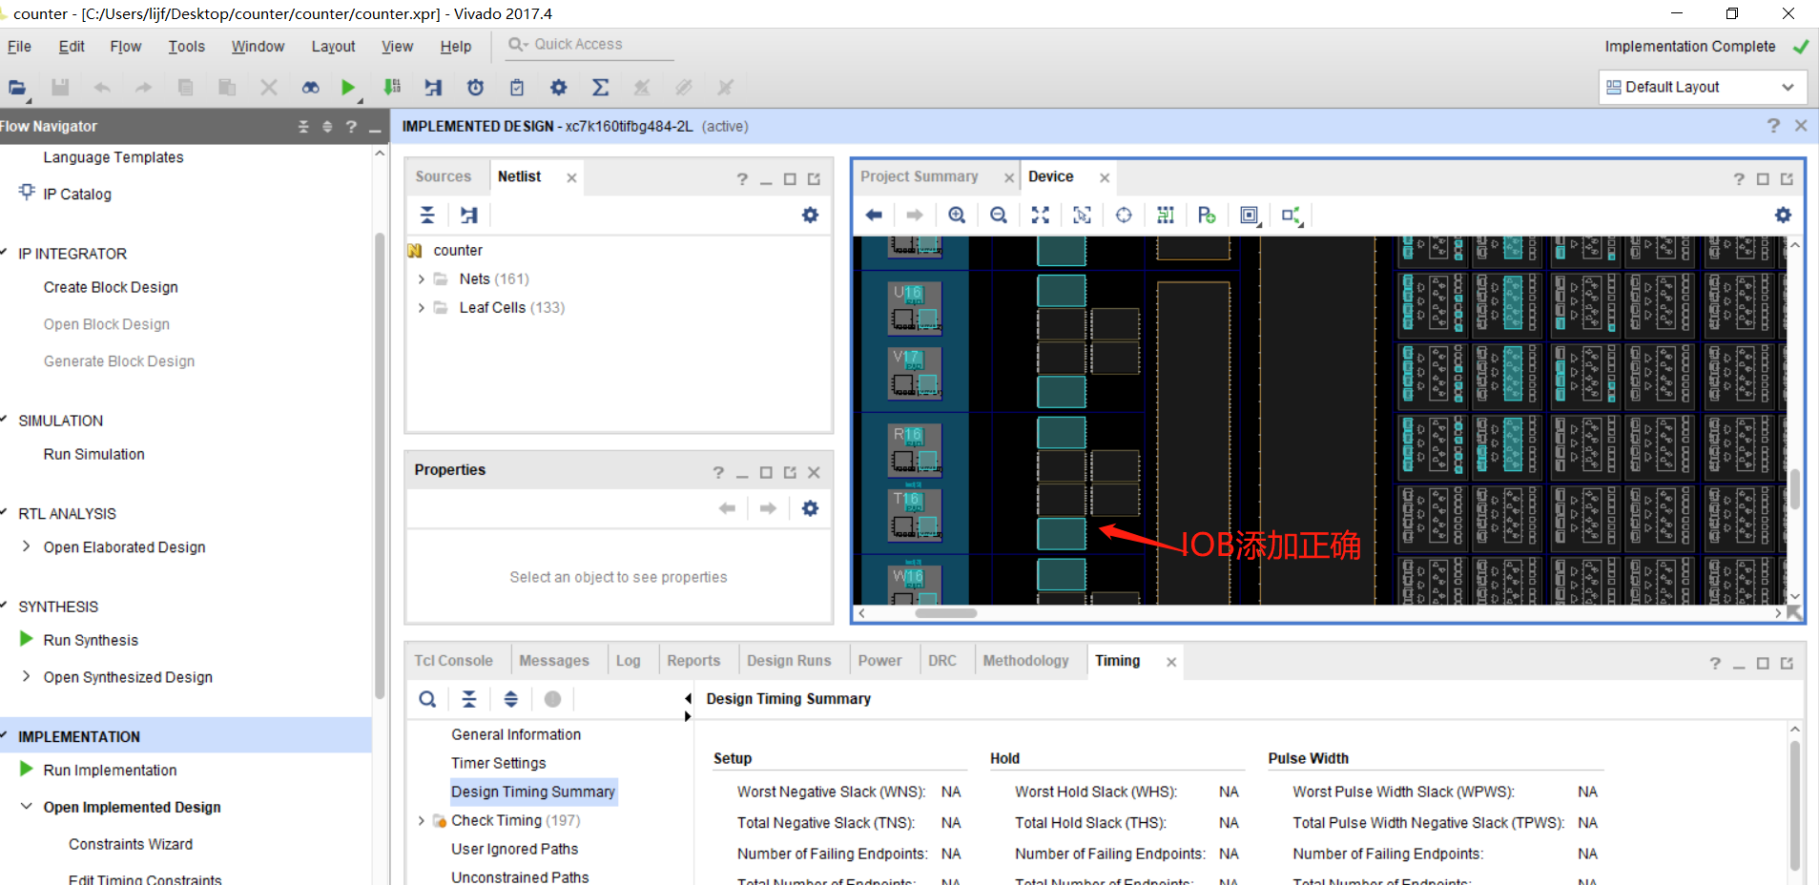Open the Default Layout dropdown
This screenshot has width=1819, height=885.
click(x=1788, y=87)
